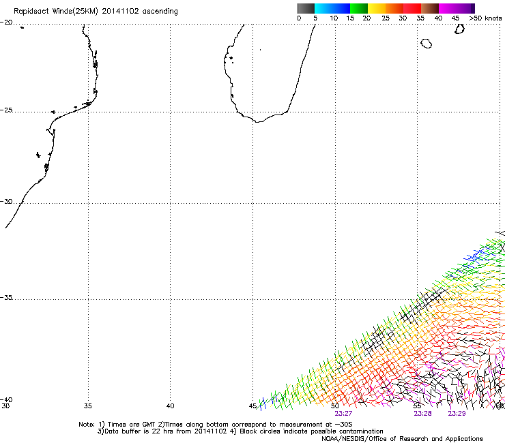
Task: Click the brown 35-40 knots legend segment
Action: [430, 8]
